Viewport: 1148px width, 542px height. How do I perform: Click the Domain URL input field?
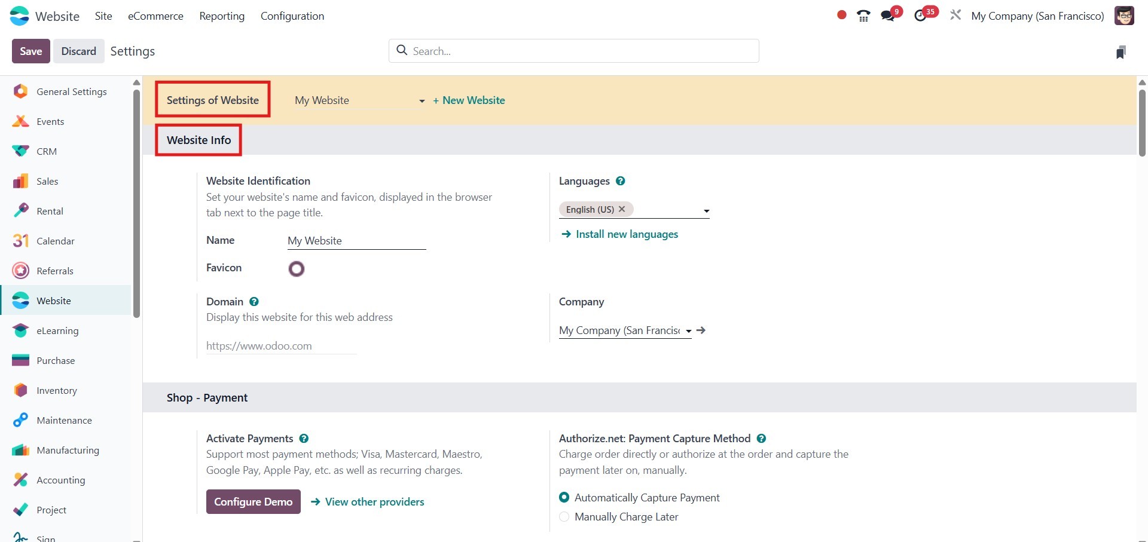tap(281, 346)
